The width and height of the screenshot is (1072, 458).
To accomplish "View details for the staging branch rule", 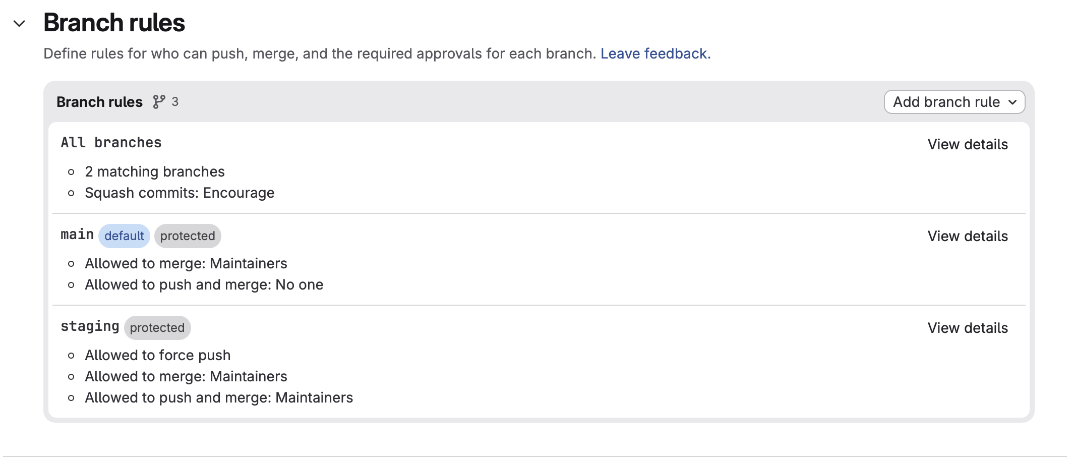I will pyautogui.click(x=968, y=328).
